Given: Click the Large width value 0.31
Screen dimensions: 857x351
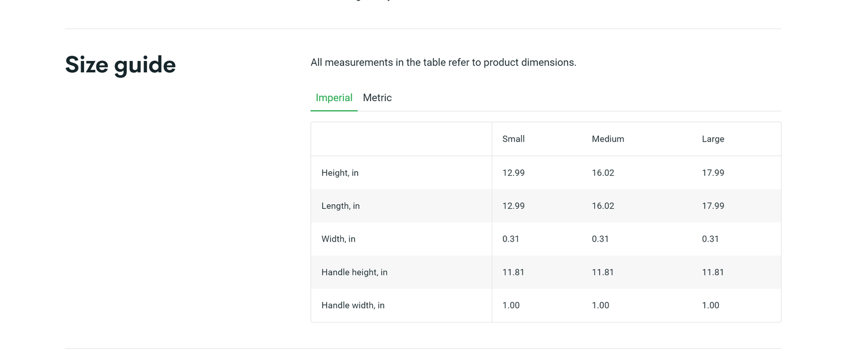Looking at the screenshot, I should pos(710,239).
